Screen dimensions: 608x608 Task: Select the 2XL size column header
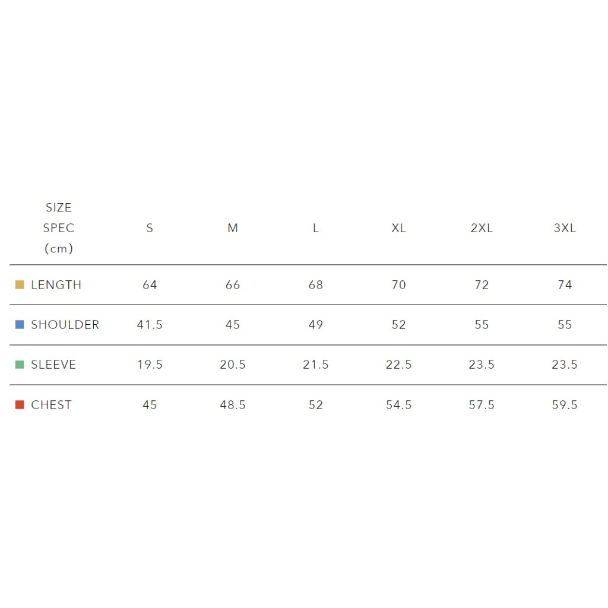(482, 228)
